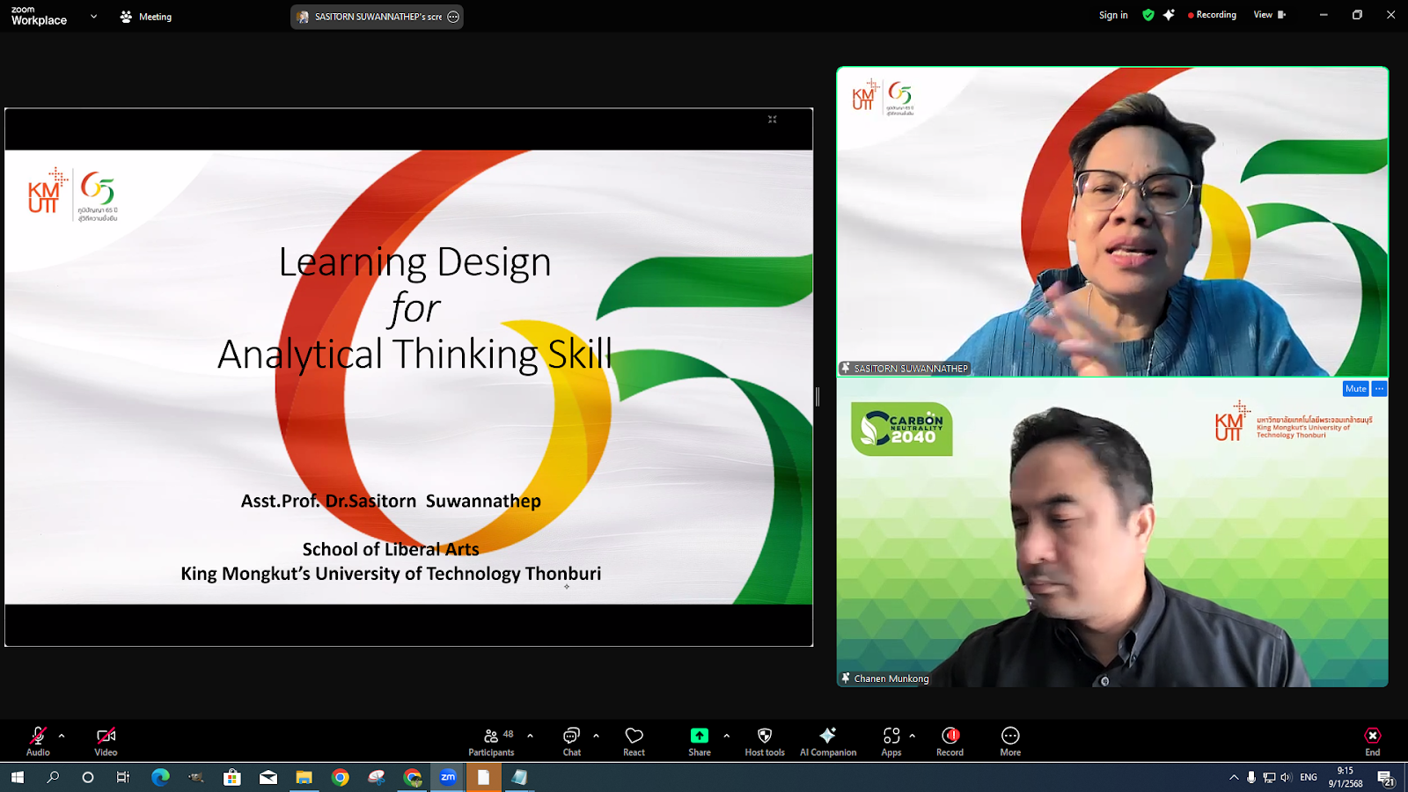
Task: Open the Apps icon
Action: point(891,736)
